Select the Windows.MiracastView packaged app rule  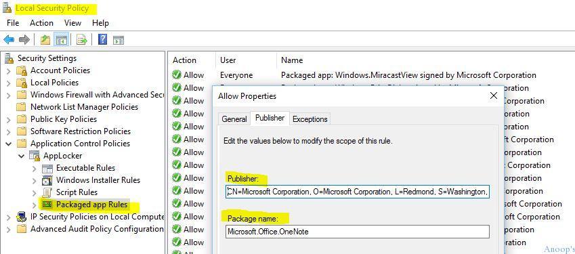click(x=408, y=75)
